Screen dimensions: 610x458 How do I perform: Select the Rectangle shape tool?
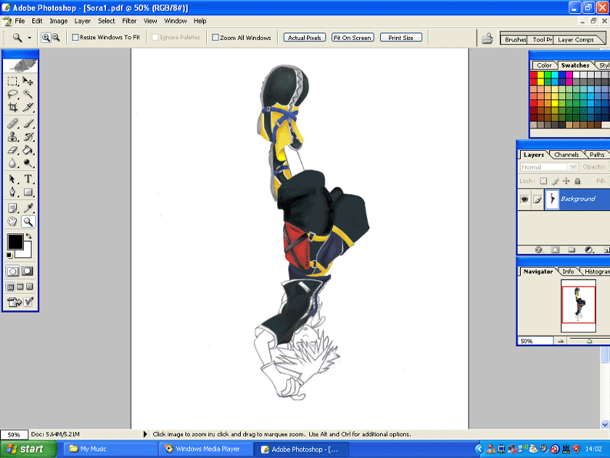click(x=28, y=192)
